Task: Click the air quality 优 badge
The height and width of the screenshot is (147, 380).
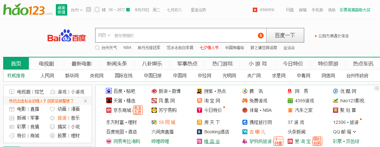Action: click(88, 10)
